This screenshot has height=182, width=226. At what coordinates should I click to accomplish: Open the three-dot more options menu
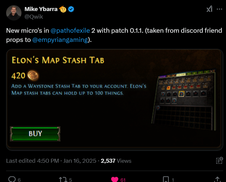[x=219, y=9]
